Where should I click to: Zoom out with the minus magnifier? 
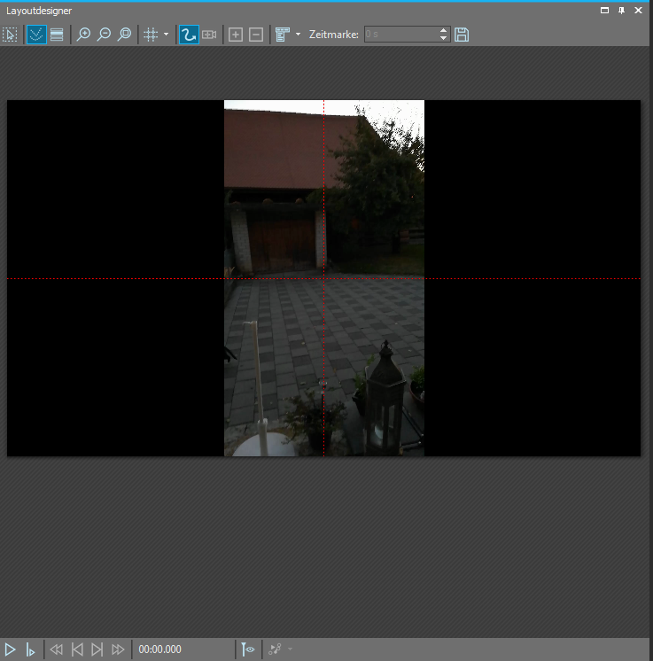tap(105, 35)
